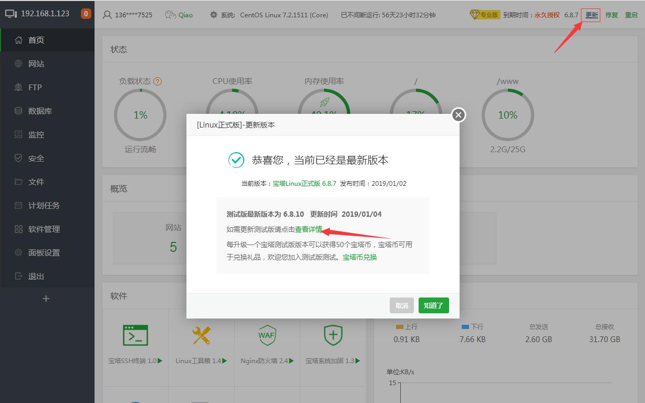This screenshot has width=645, height=403.
Task: Click the 恭喜您，当前已经是最新版本 heading
Action: click(320, 160)
